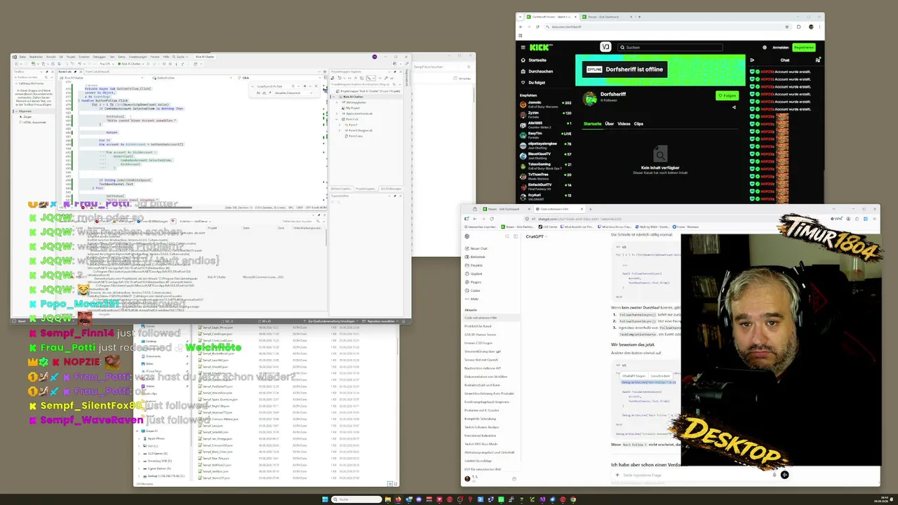The width and height of the screenshot is (898, 505).
Task: Open Codex in the ChatGPT sidebar
Action: pos(474,290)
